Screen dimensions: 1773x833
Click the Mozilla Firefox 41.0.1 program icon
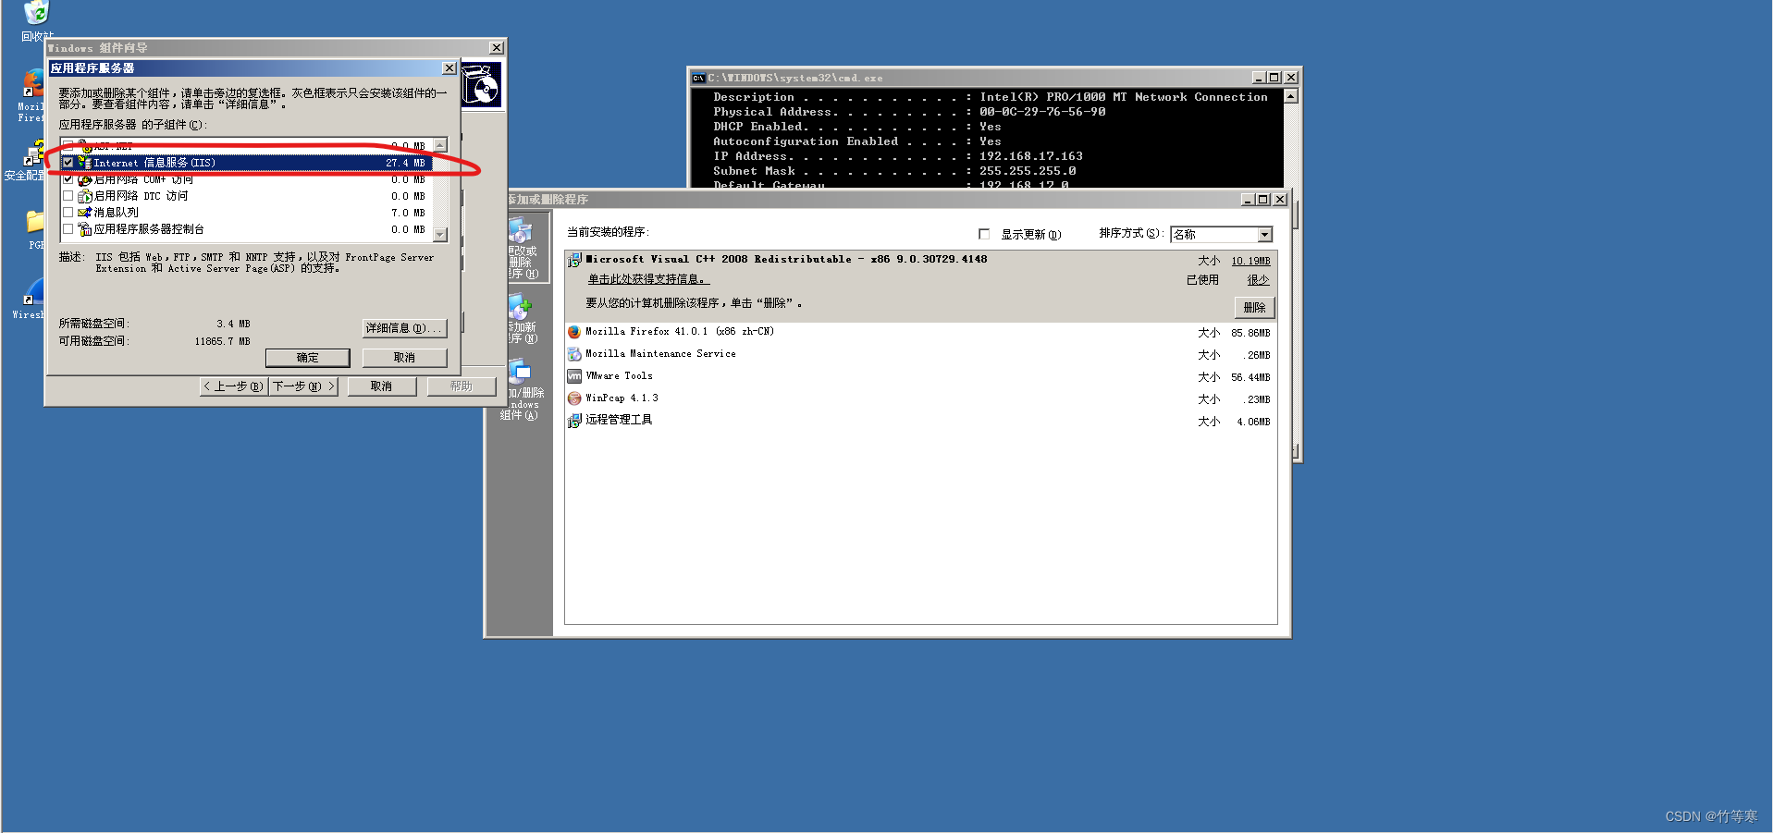click(x=574, y=332)
